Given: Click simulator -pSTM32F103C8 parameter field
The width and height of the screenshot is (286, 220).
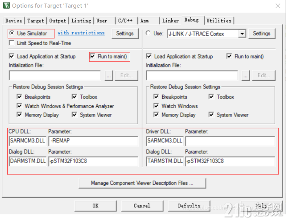Looking at the screenshot, I should (x=94, y=161).
